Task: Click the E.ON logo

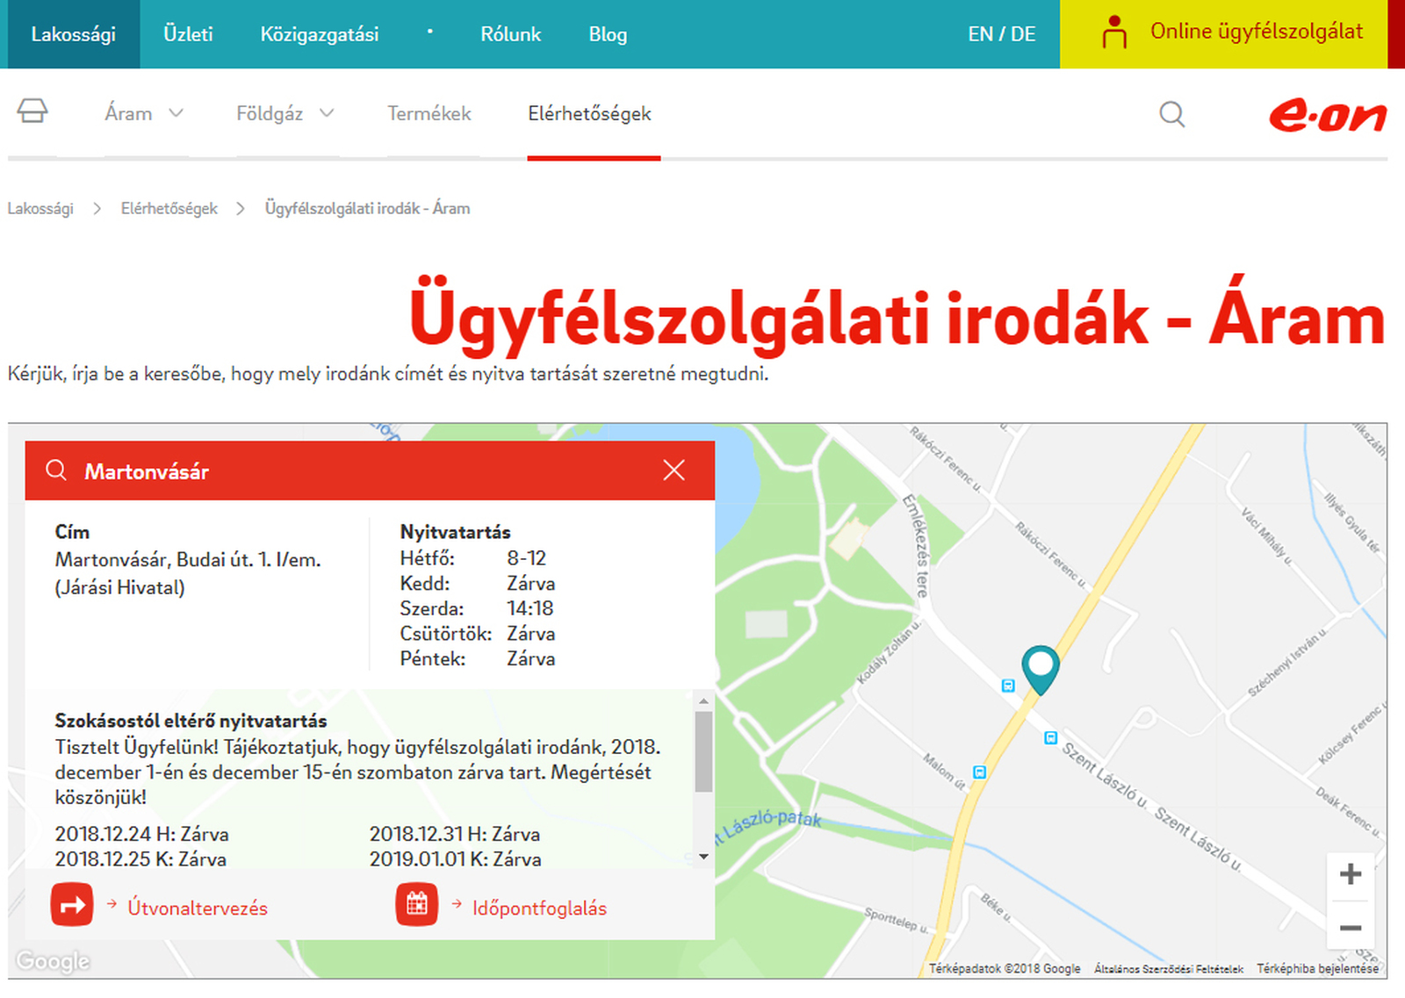Action: (x=1327, y=115)
